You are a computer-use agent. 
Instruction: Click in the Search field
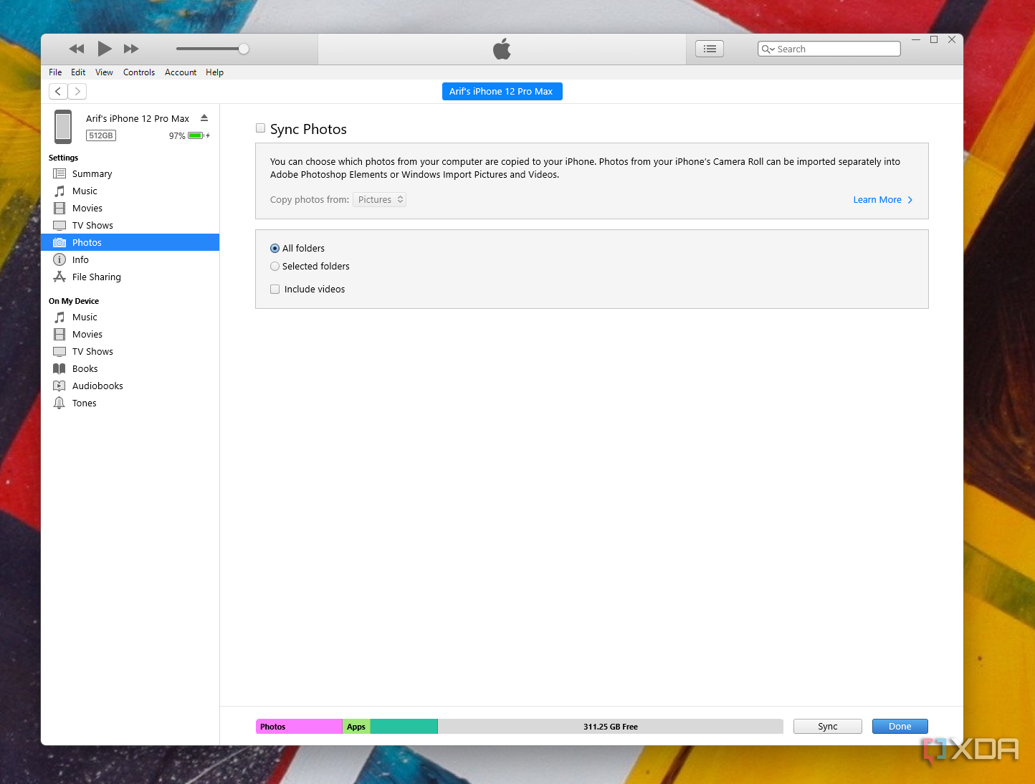click(x=829, y=49)
